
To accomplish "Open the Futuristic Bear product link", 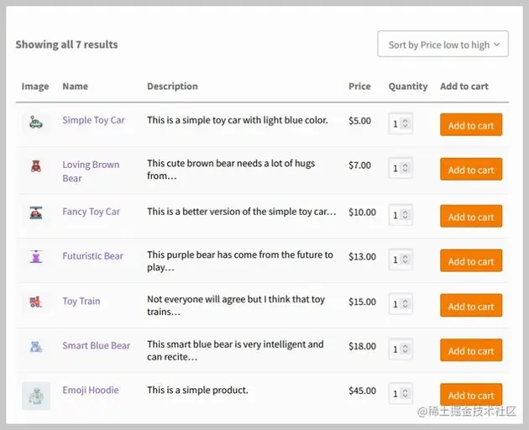I will pos(92,256).
